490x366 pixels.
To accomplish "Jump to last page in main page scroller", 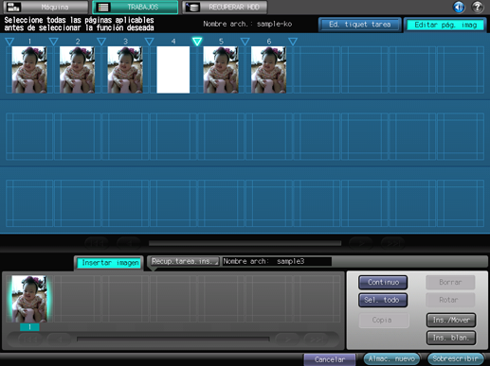I will click(x=392, y=243).
